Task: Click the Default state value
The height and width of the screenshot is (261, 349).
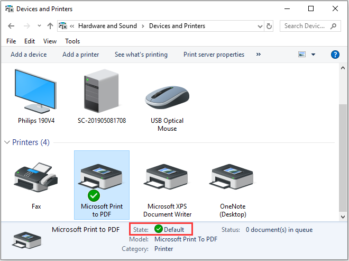Action: click(x=174, y=230)
